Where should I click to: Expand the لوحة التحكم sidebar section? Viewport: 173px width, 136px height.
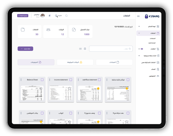[139, 26]
